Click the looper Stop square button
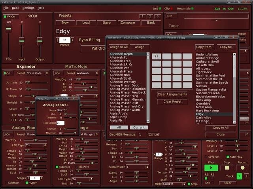Viewport: 253px width, 189px height. pos(227,168)
